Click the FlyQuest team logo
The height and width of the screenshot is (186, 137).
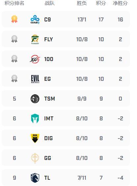click(35, 39)
